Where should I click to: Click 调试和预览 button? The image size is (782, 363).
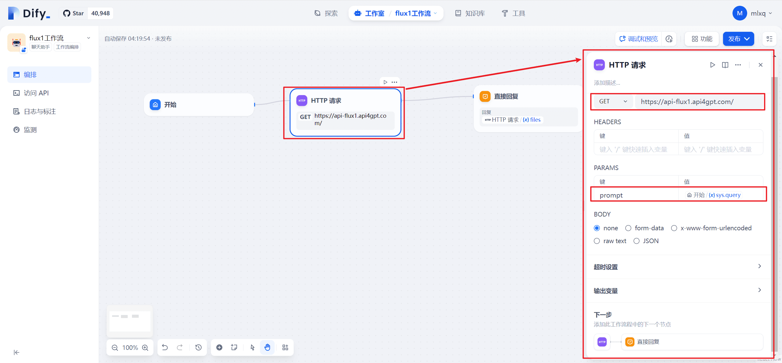[x=638, y=39]
